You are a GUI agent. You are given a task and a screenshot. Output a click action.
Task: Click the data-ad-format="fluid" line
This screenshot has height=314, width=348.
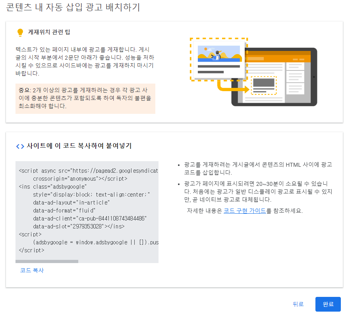click(64, 211)
